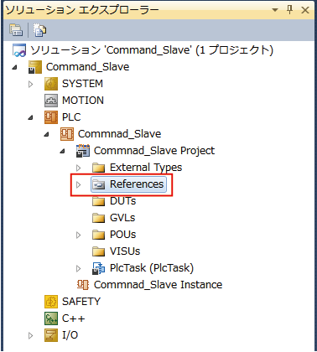The width and height of the screenshot is (317, 352).
Task: Expand the I/O tree node
Action: 31,335
